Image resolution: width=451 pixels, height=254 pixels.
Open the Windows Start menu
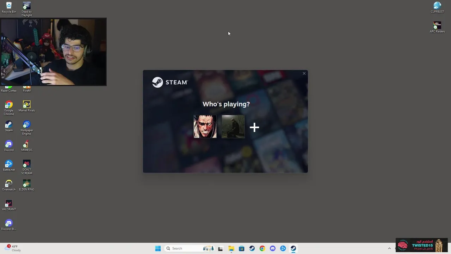pyautogui.click(x=158, y=248)
